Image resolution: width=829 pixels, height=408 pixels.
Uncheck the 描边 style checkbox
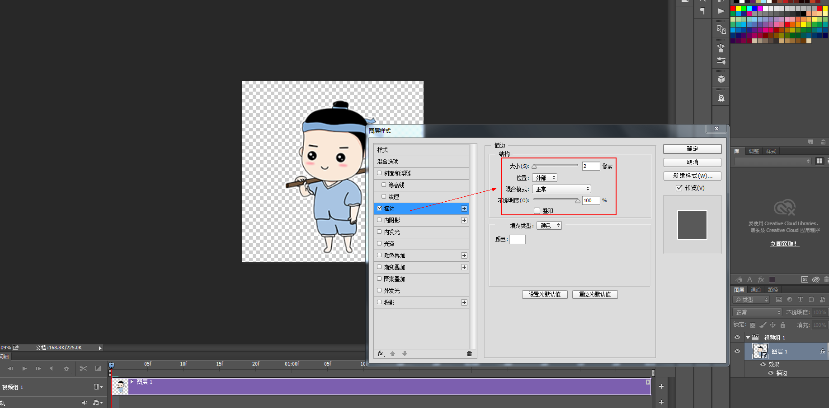click(379, 208)
